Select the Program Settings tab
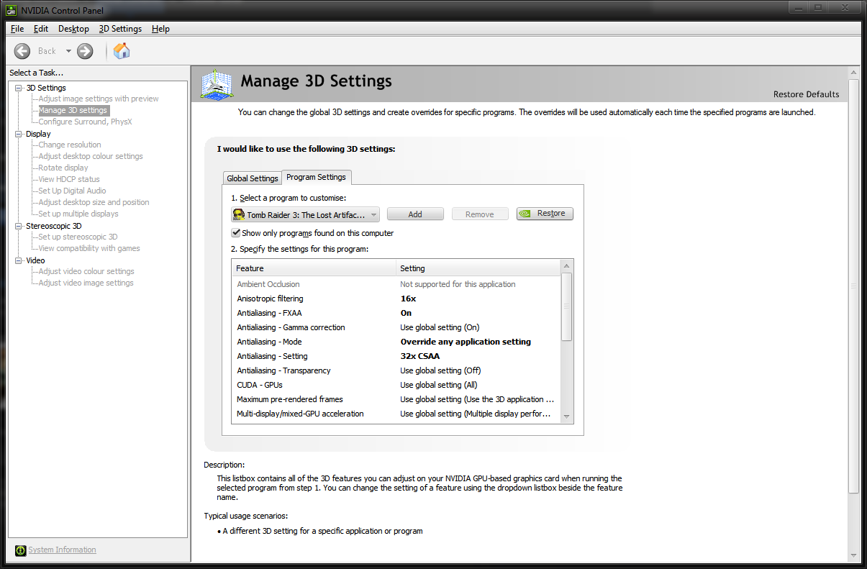This screenshot has height=569, width=867. click(x=316, y=177)
